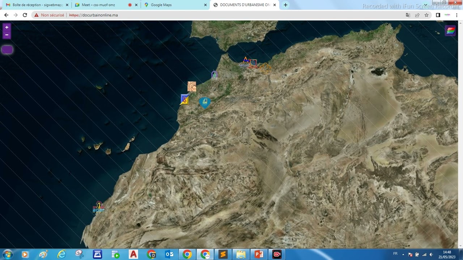Select the blue pin-shaped agency marker

pos(205,103)
